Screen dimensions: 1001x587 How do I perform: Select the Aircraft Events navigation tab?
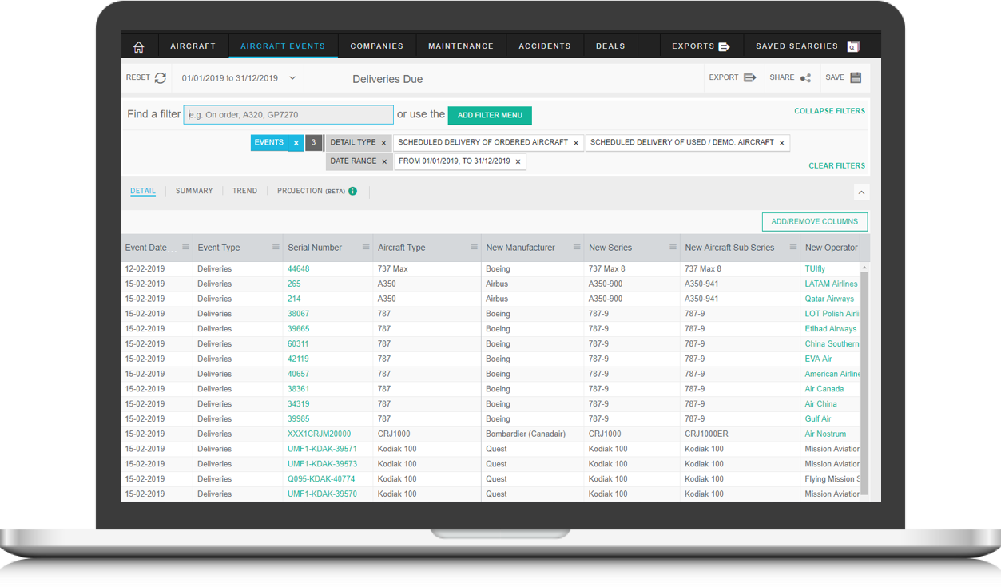click(283, 46)
